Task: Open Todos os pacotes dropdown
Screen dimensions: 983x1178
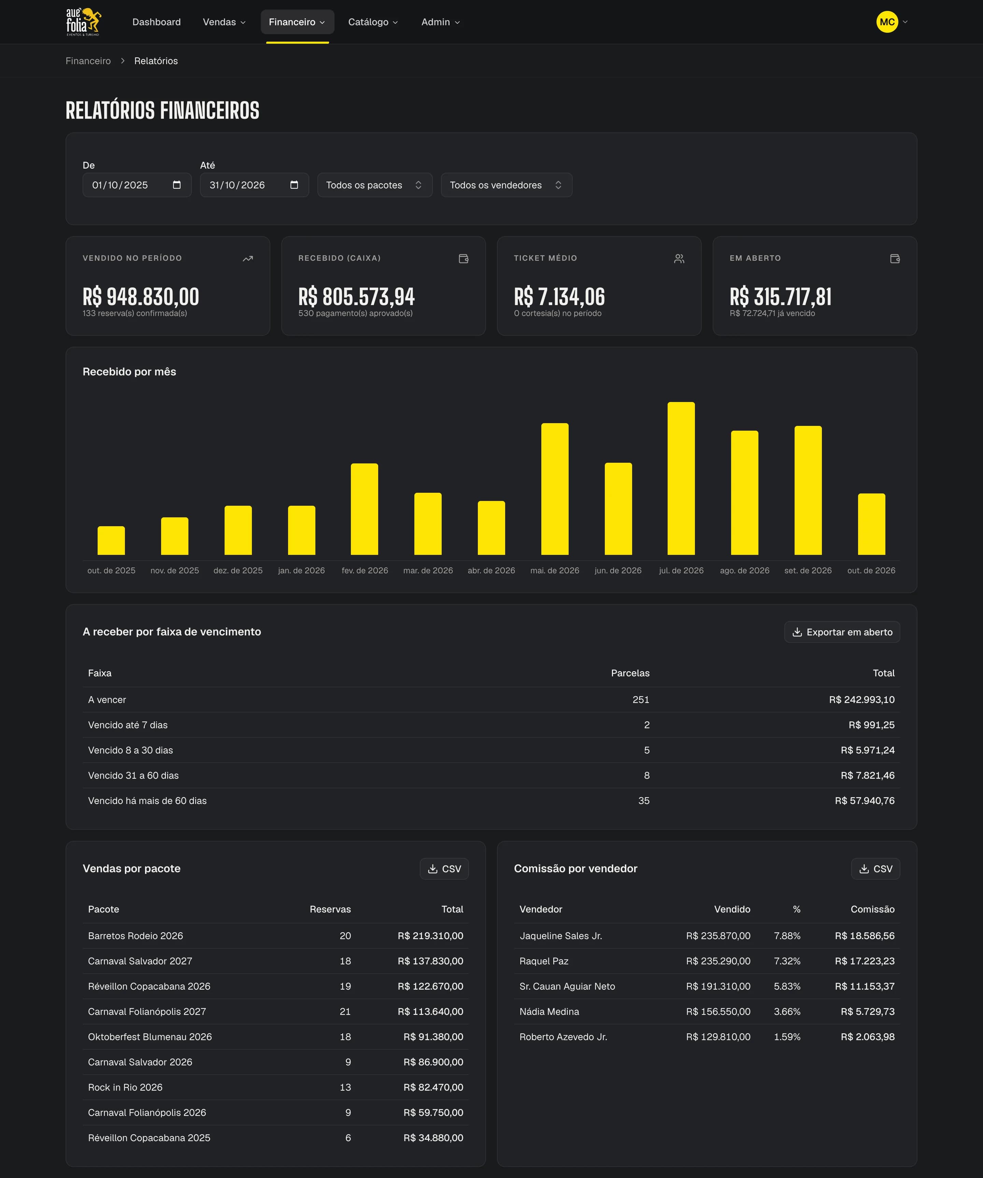Action: [375, 185]
